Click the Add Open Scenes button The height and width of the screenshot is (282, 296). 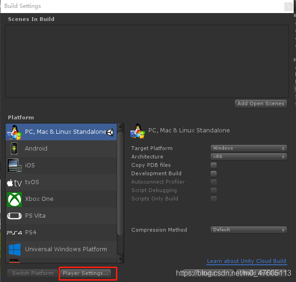[261, 104]
